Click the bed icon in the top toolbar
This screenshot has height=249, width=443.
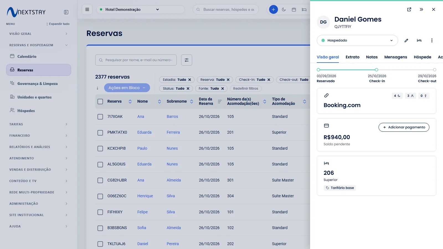304,9
